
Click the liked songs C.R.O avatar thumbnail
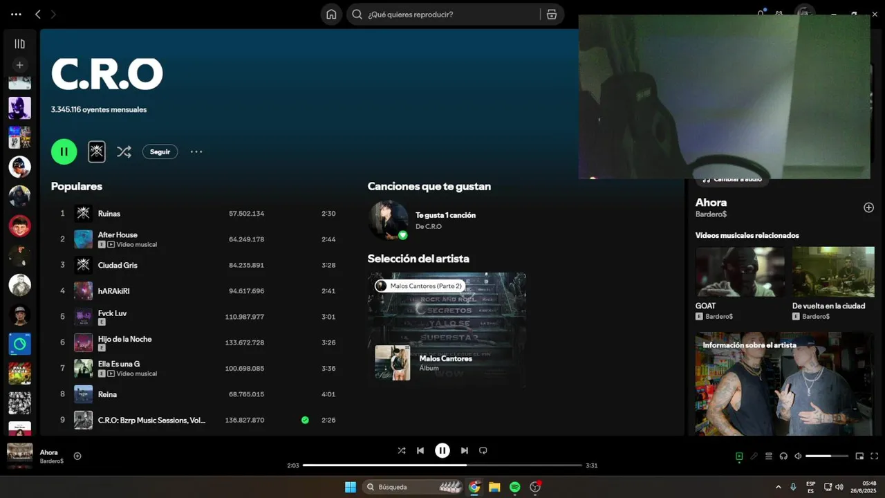coord(388,220)
